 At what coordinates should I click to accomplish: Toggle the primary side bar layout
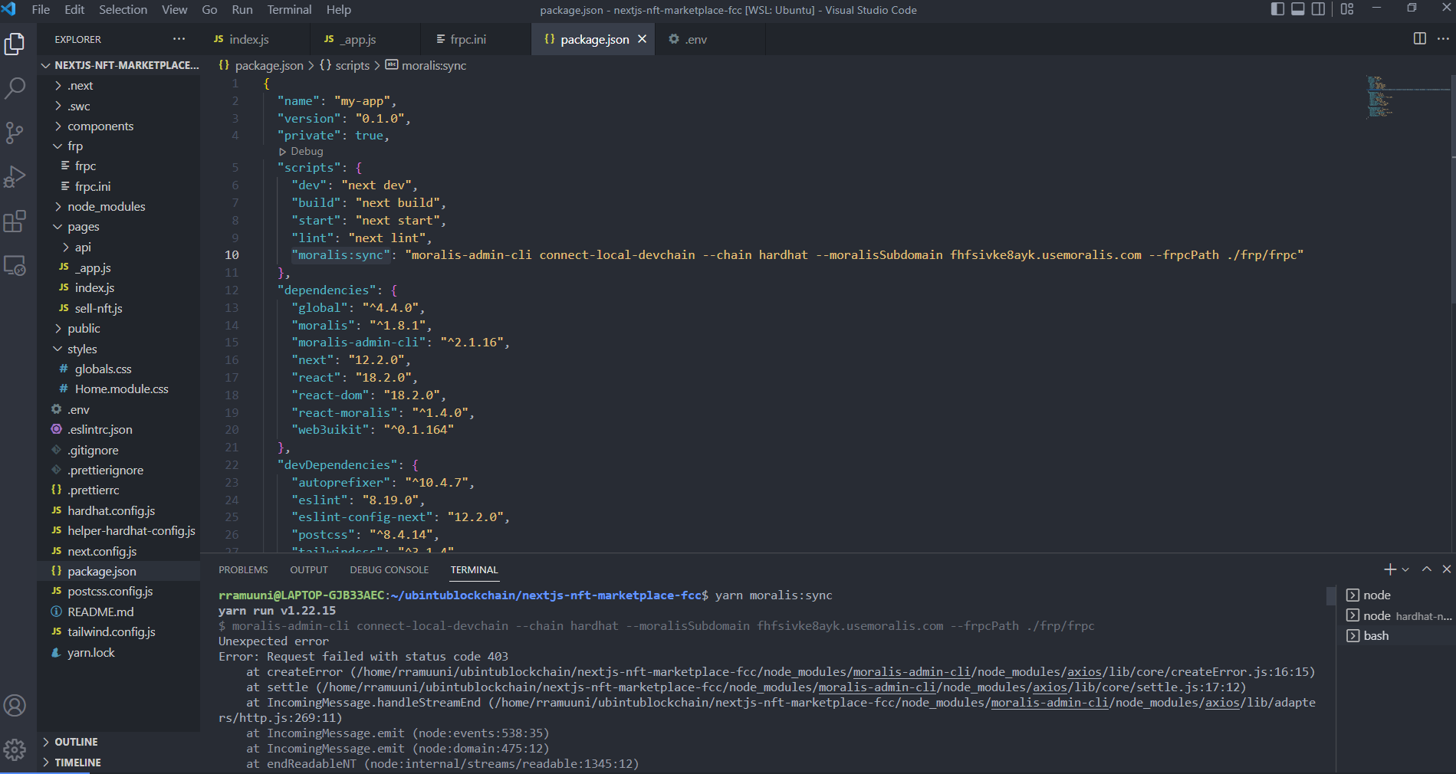point(1277,9)
